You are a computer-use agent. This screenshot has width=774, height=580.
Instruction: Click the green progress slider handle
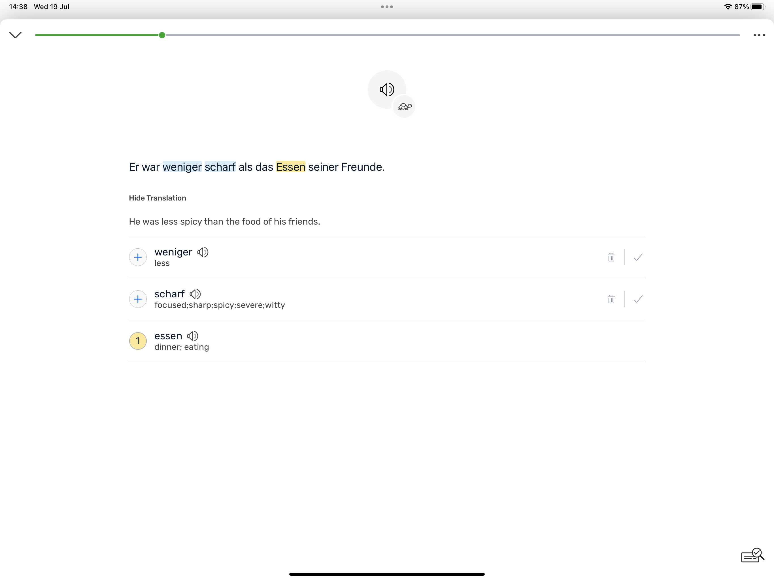162,35
